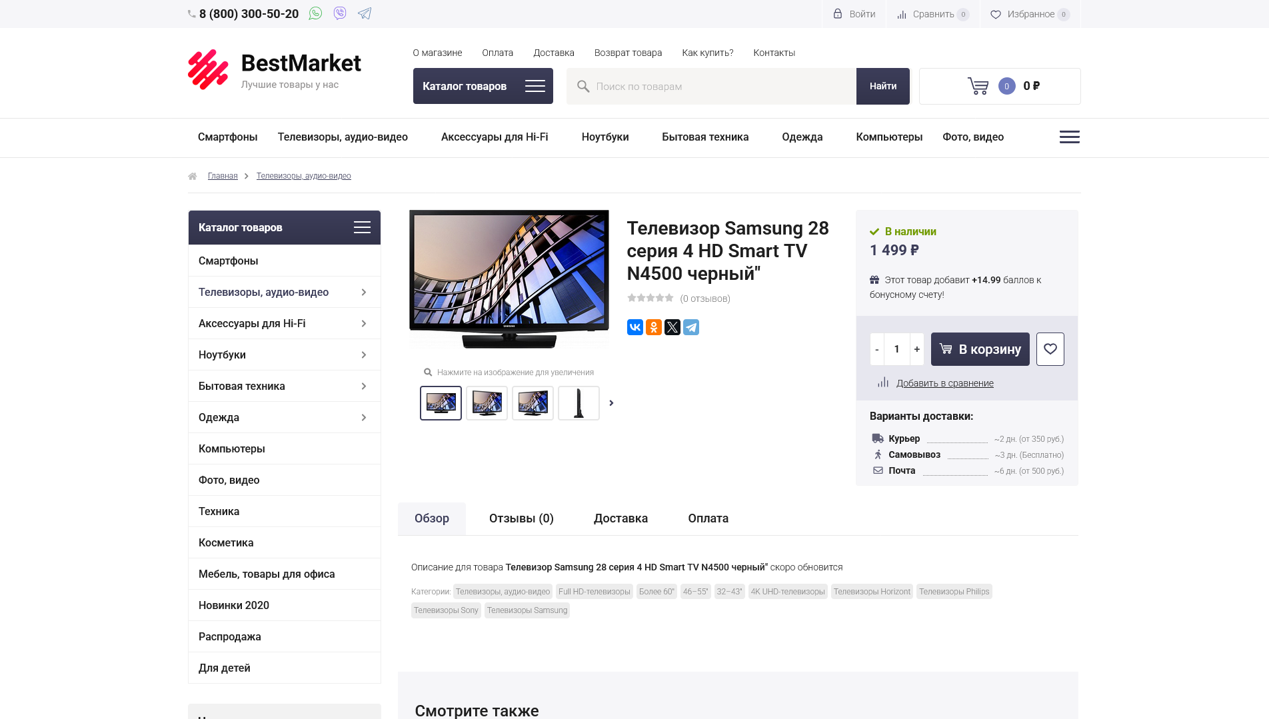This screenshot has width=1269, height=719.
Task: Open Распродажа sidebar category
Action: click(285, 636)
